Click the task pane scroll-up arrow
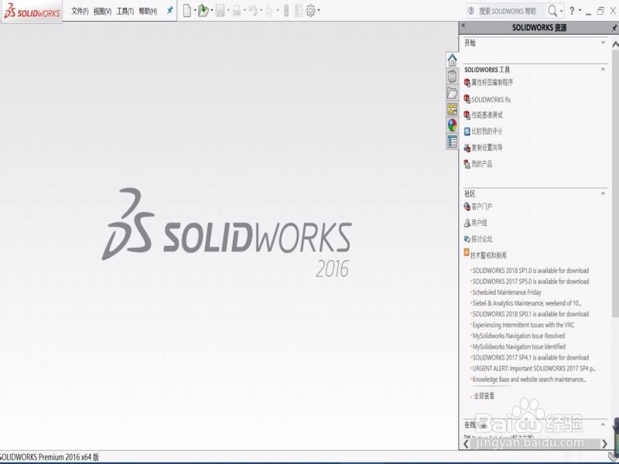 point(615,44)
